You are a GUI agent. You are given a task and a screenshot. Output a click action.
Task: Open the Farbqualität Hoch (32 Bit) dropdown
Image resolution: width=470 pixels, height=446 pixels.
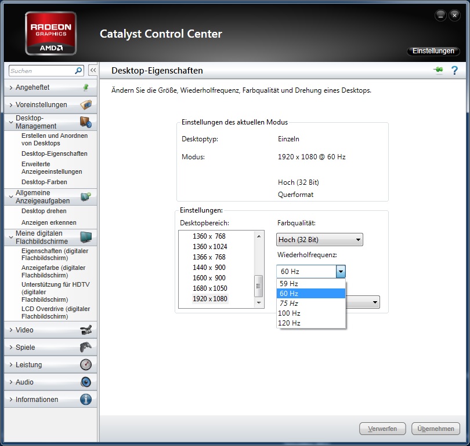tap(320, 240)
